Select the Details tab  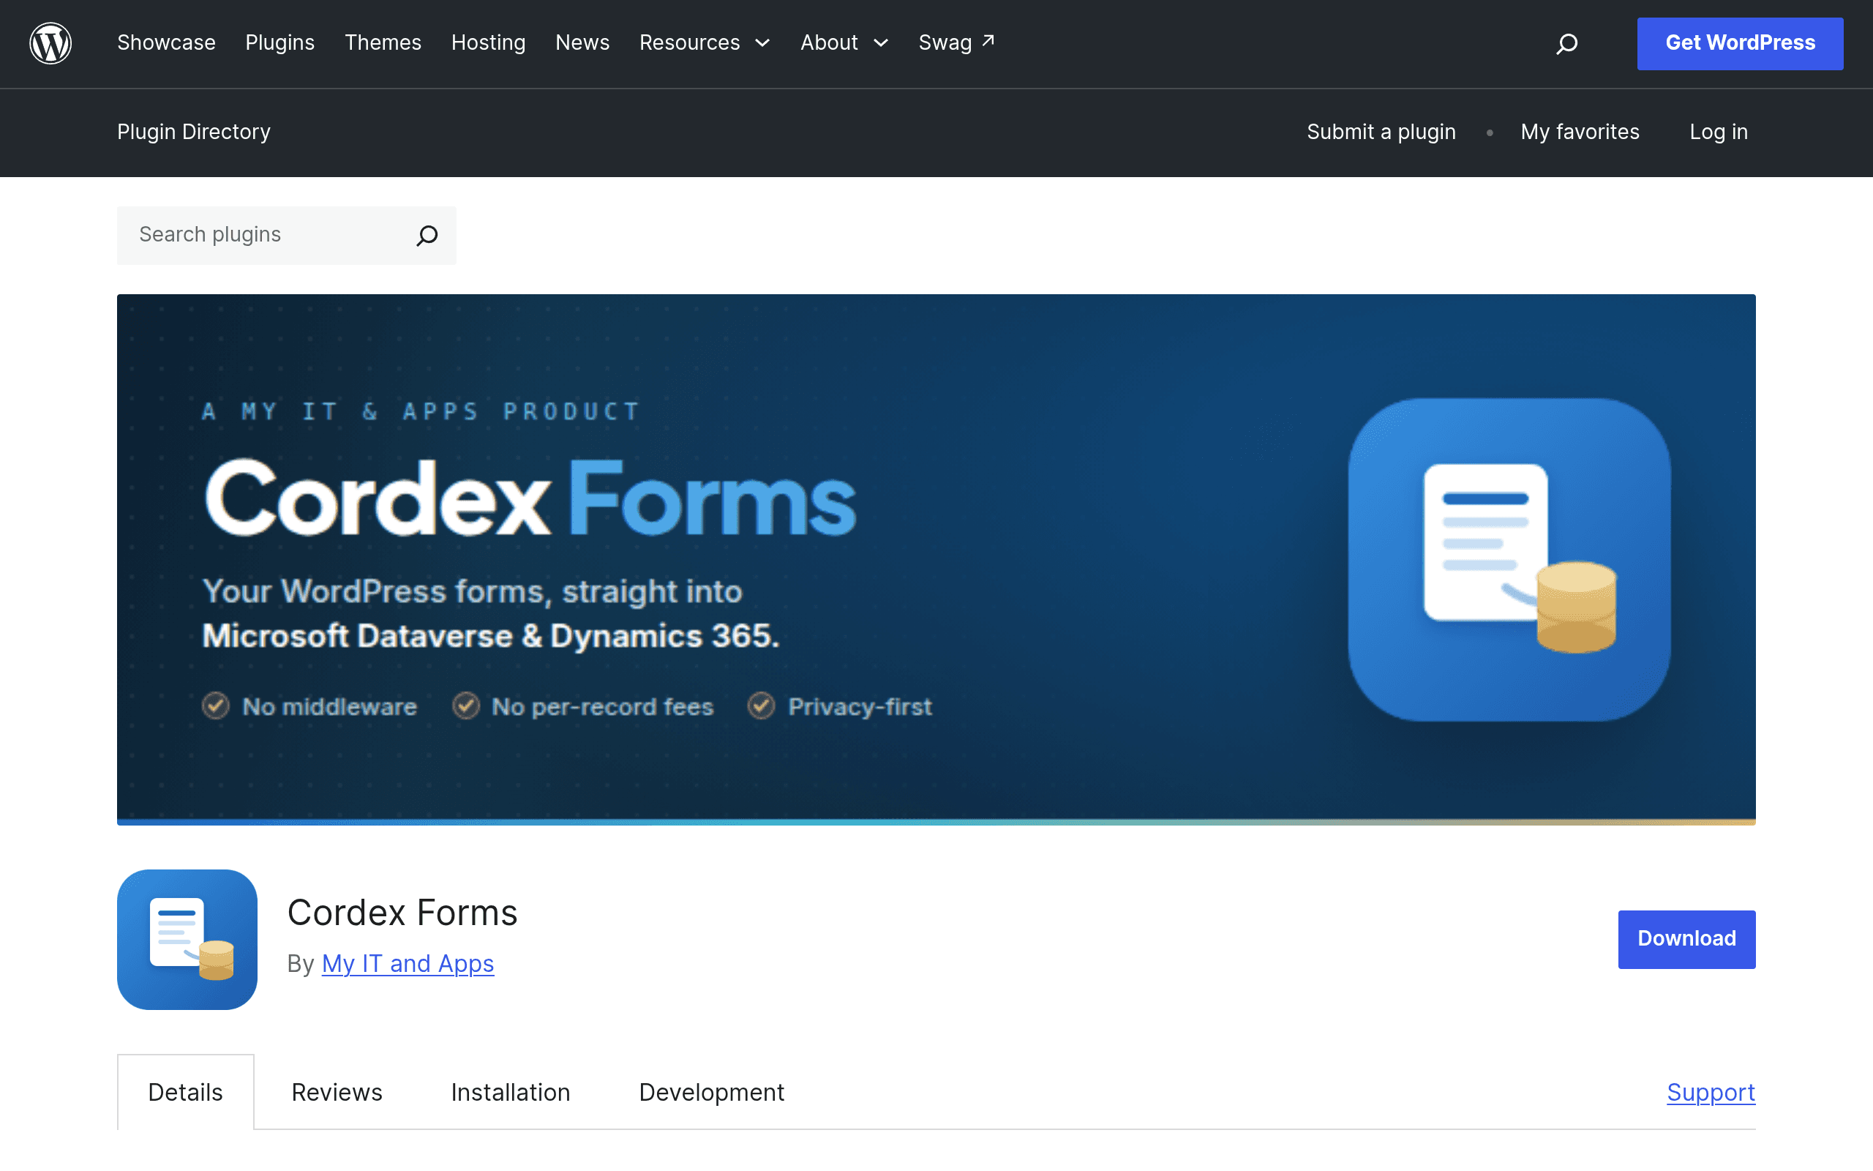[x=186, y=1092]
